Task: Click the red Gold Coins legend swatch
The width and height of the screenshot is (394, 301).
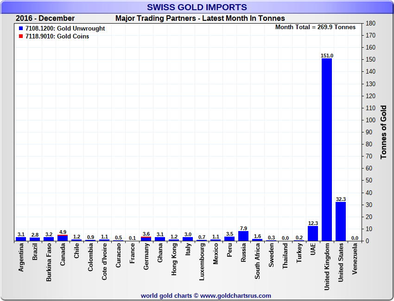Action: (x=21, y=37)
